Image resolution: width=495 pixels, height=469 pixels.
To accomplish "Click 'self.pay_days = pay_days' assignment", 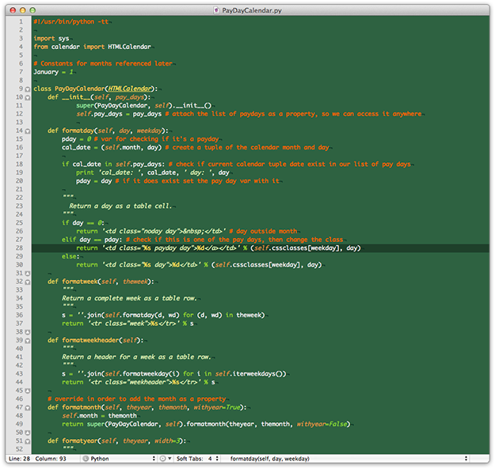I will 119,114.
